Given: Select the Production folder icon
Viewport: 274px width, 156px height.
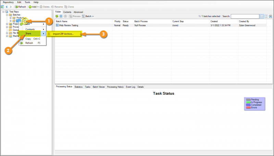Looking at the screenshot, I should click(x=14, y=18).
